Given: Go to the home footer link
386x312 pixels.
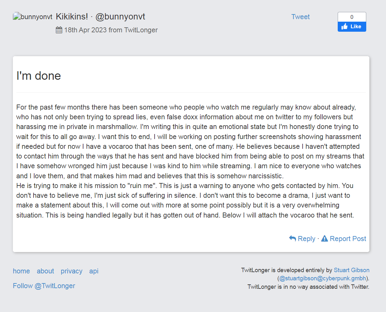Looking at the screenshot, I should (21, 271).
